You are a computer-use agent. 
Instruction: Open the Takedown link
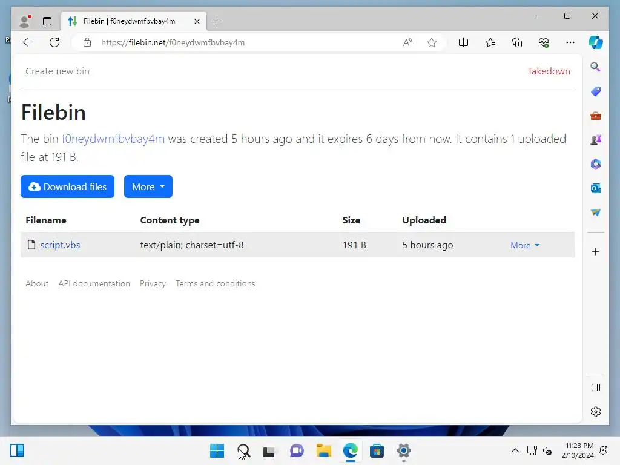[549, 71]
